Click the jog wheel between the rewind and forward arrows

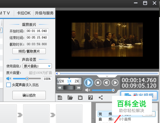(69, 88)
